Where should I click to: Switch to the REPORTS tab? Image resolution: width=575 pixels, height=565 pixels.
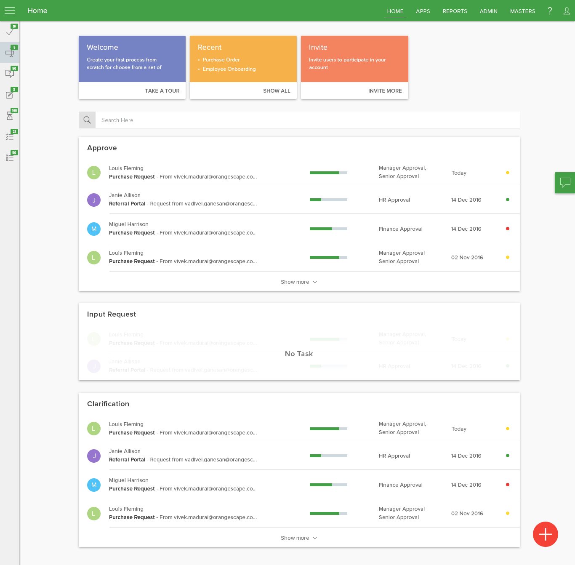click(x=455, y=11)
